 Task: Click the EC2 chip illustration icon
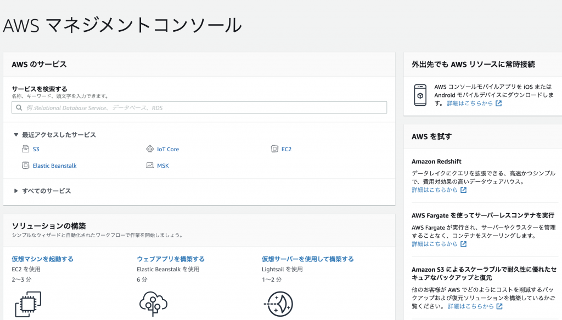coord(28,304)
